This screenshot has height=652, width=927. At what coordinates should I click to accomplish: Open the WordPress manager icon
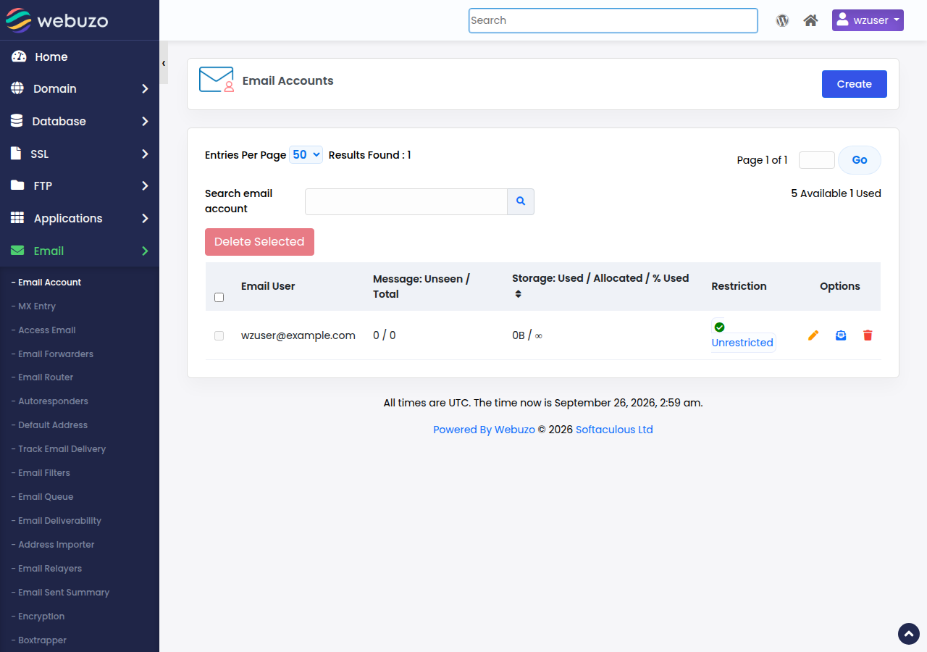pyautogui.click(x=782, y=20)
